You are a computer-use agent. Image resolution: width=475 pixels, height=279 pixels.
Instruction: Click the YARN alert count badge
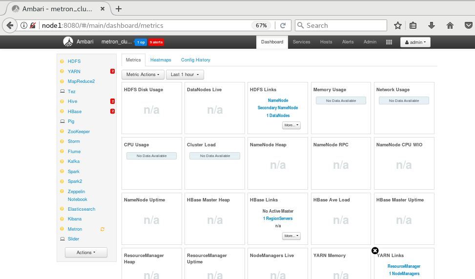[x=112, y=71]
